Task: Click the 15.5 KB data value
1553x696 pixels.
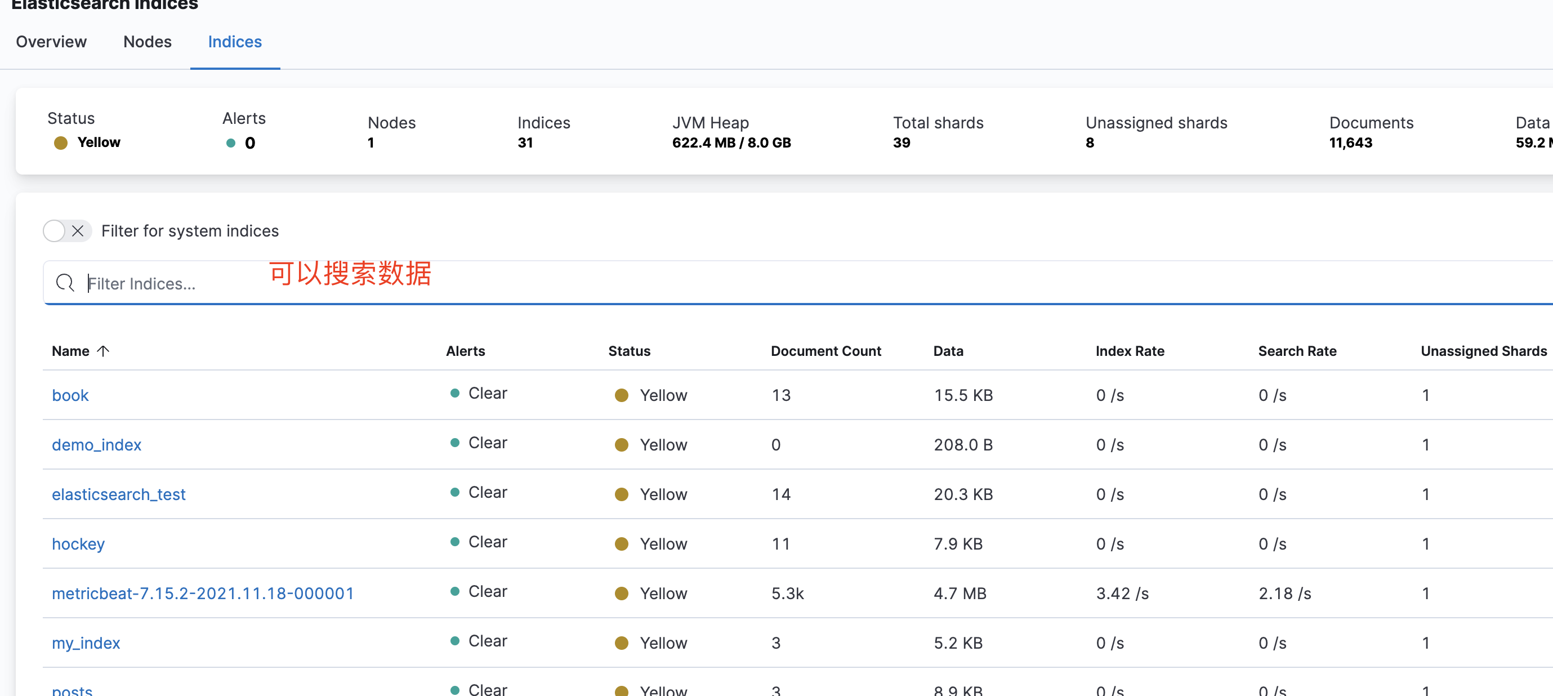Action: coord(963,395)
